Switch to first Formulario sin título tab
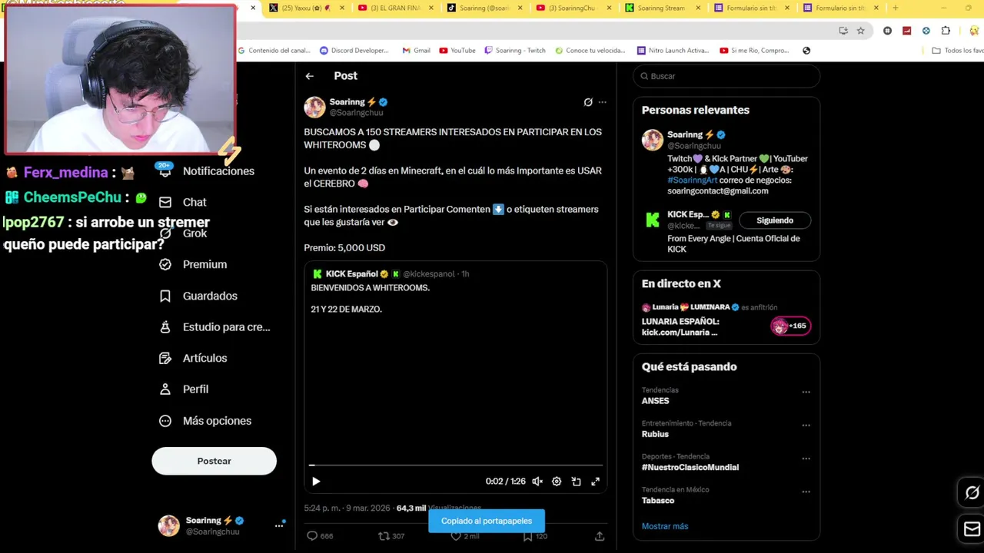Viewport: 984px width, 553px height. tap(752, 8)
